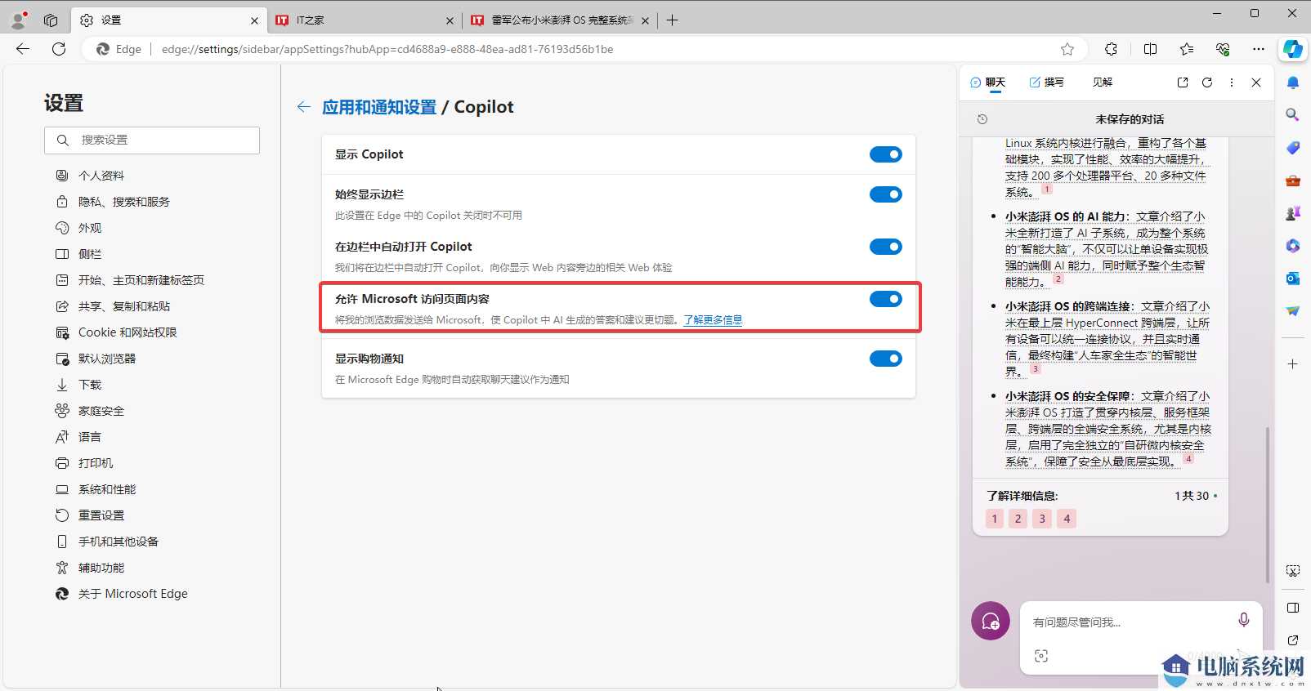The width and height of the screenshot is (1311, 691).
Task: Click reference source number 3 button
Action: point(1042,519)
